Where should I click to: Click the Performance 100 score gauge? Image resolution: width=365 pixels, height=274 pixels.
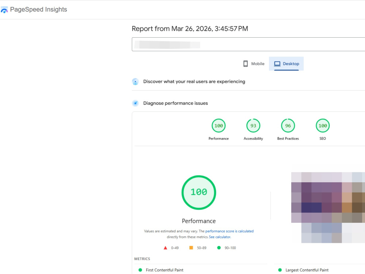(x=219, y=126)
